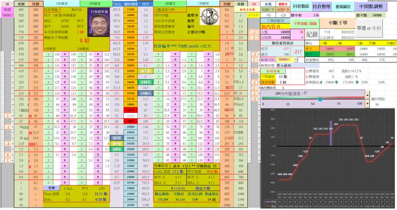Click the 中間點調整 button
The image size is (397, 210).
pos(371,6)
